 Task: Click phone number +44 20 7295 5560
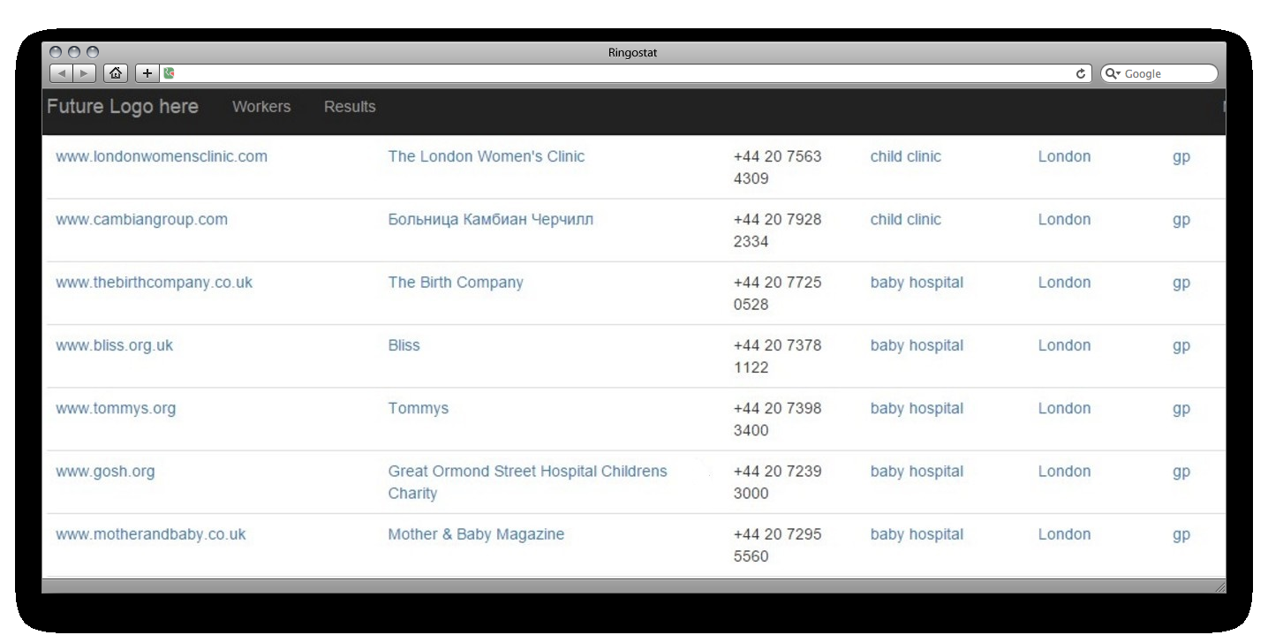click(777, 545)
